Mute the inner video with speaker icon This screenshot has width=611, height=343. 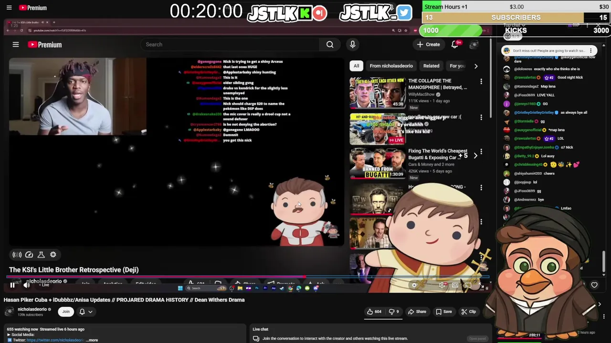27,285
